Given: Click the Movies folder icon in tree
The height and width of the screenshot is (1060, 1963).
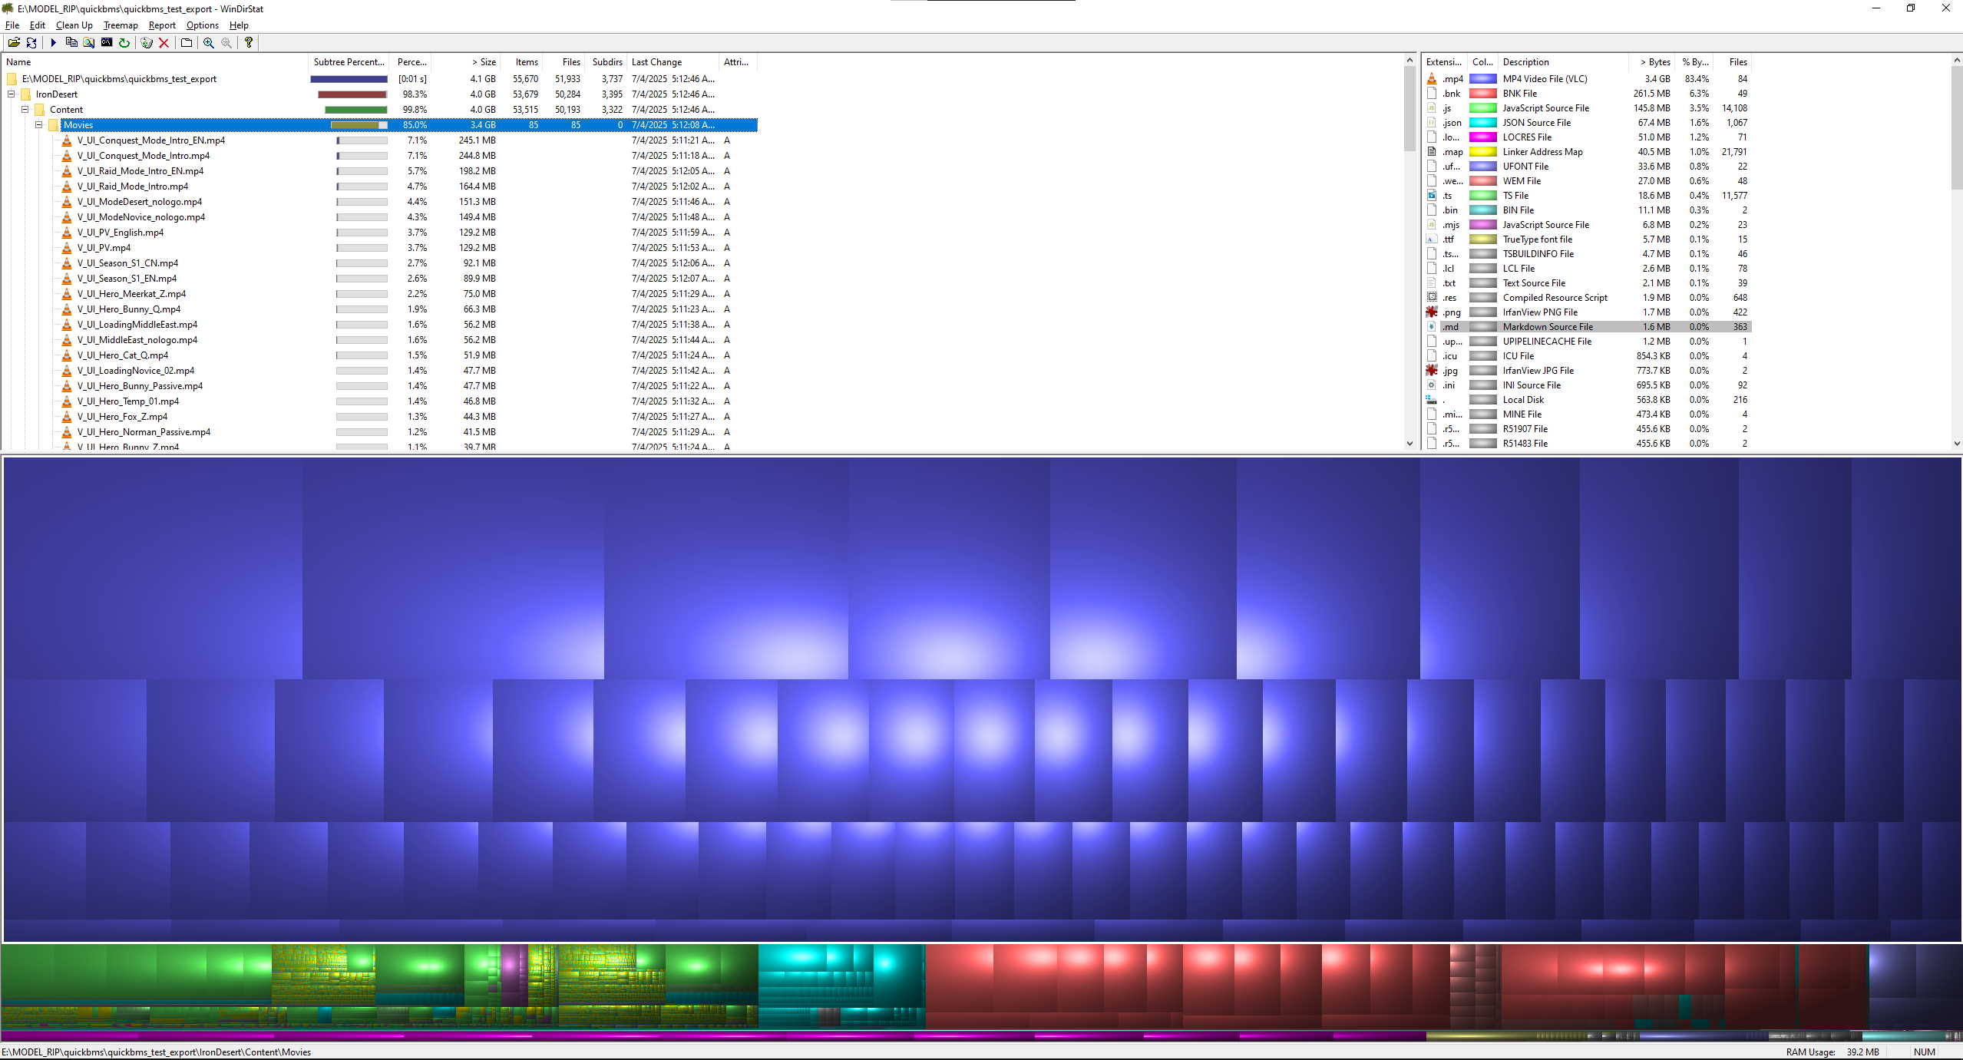Looking at the screenshot, I should 54,125.
